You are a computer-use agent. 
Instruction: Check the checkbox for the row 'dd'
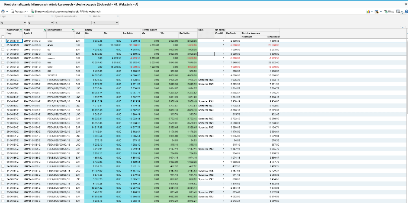point(3,49)
